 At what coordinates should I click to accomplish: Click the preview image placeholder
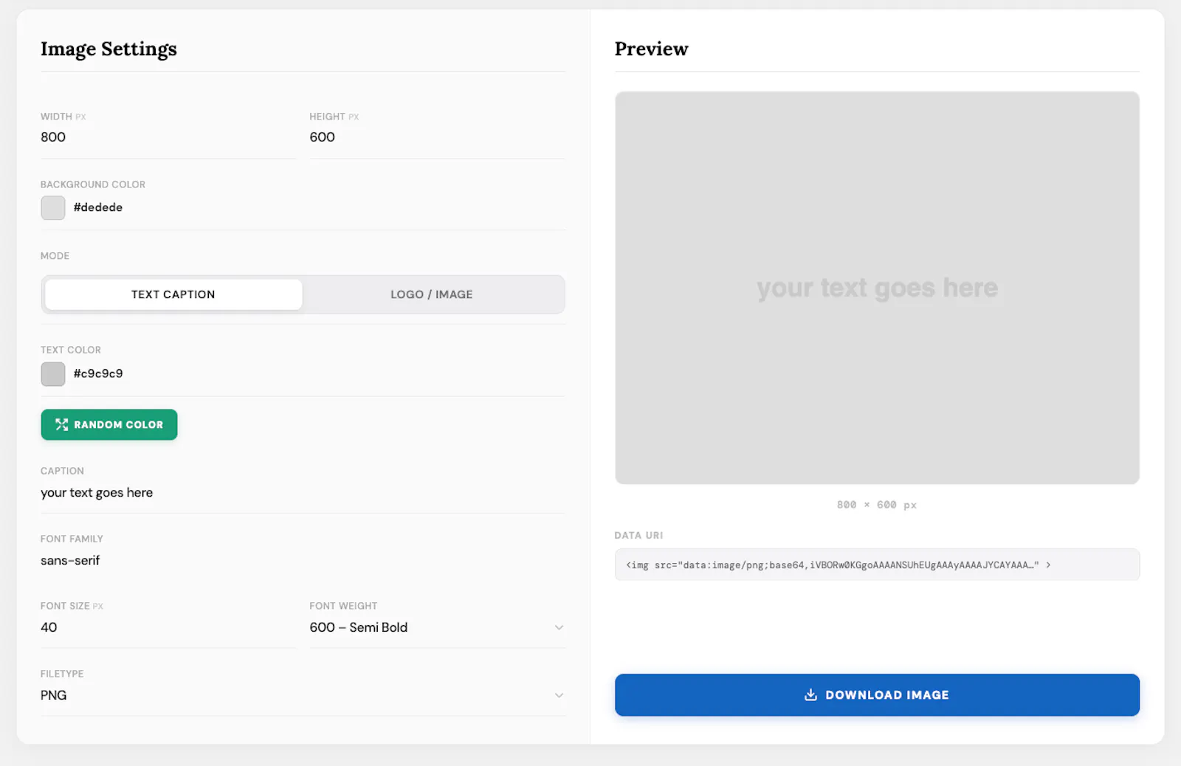pyautogui.click(x=877, y=288)
